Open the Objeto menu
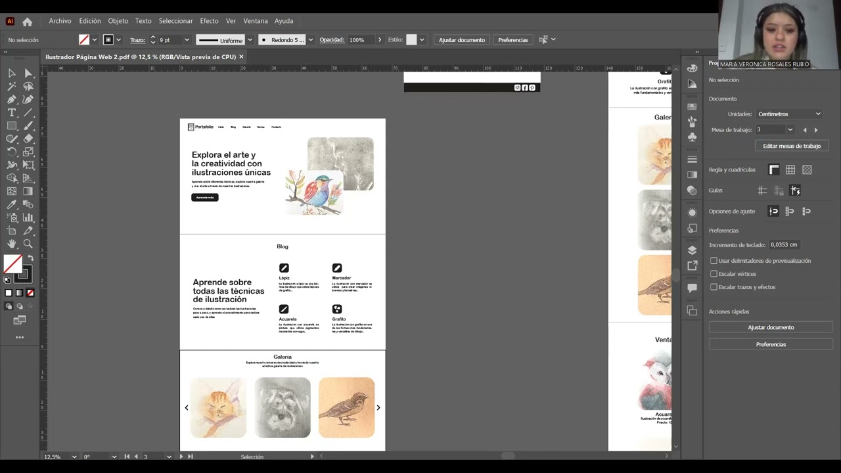The height and width of the screenshot is (473, 841). tap(118, 21)
